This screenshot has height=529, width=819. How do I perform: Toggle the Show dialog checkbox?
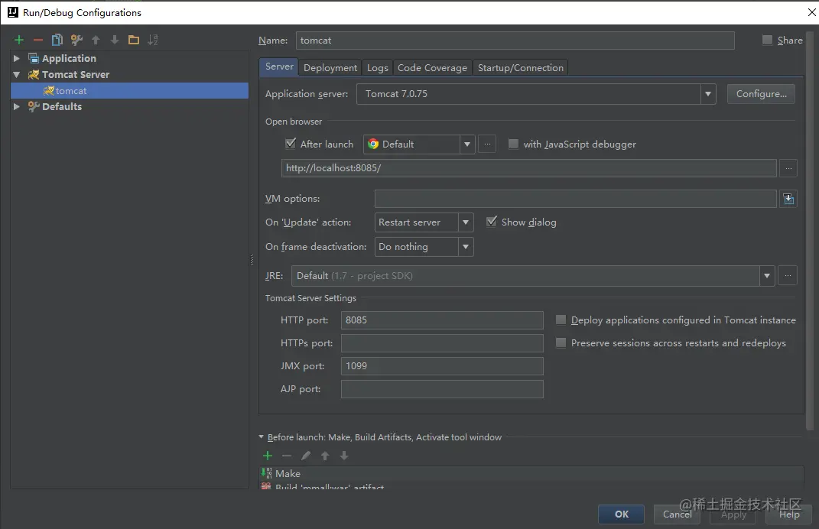tap(492, 222)
